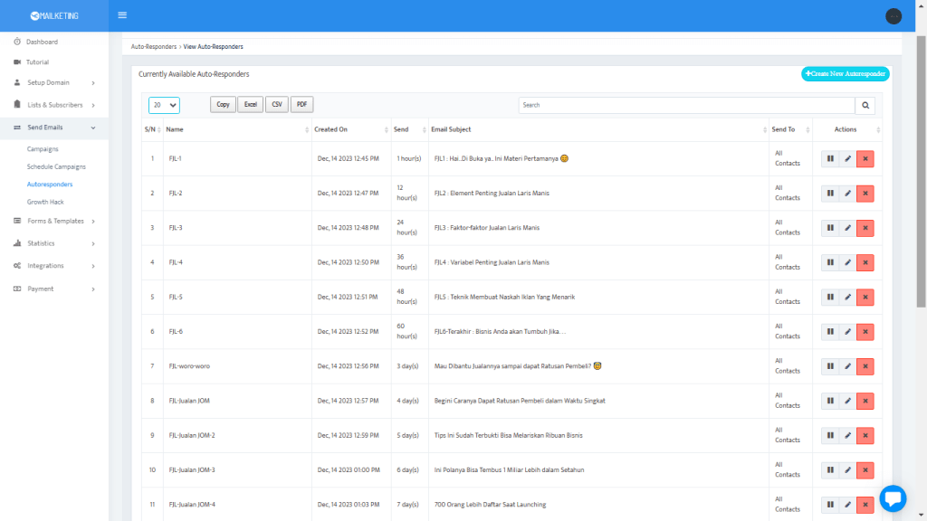The height and width of the screenshot is (521, 927).
Task: Export table as PDF
Action: tap(301, 105)
